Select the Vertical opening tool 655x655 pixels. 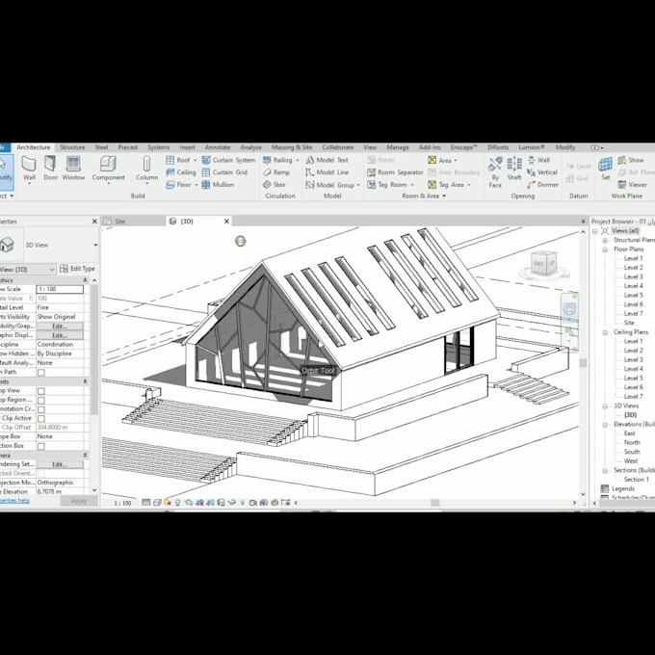tap(542, 172)
